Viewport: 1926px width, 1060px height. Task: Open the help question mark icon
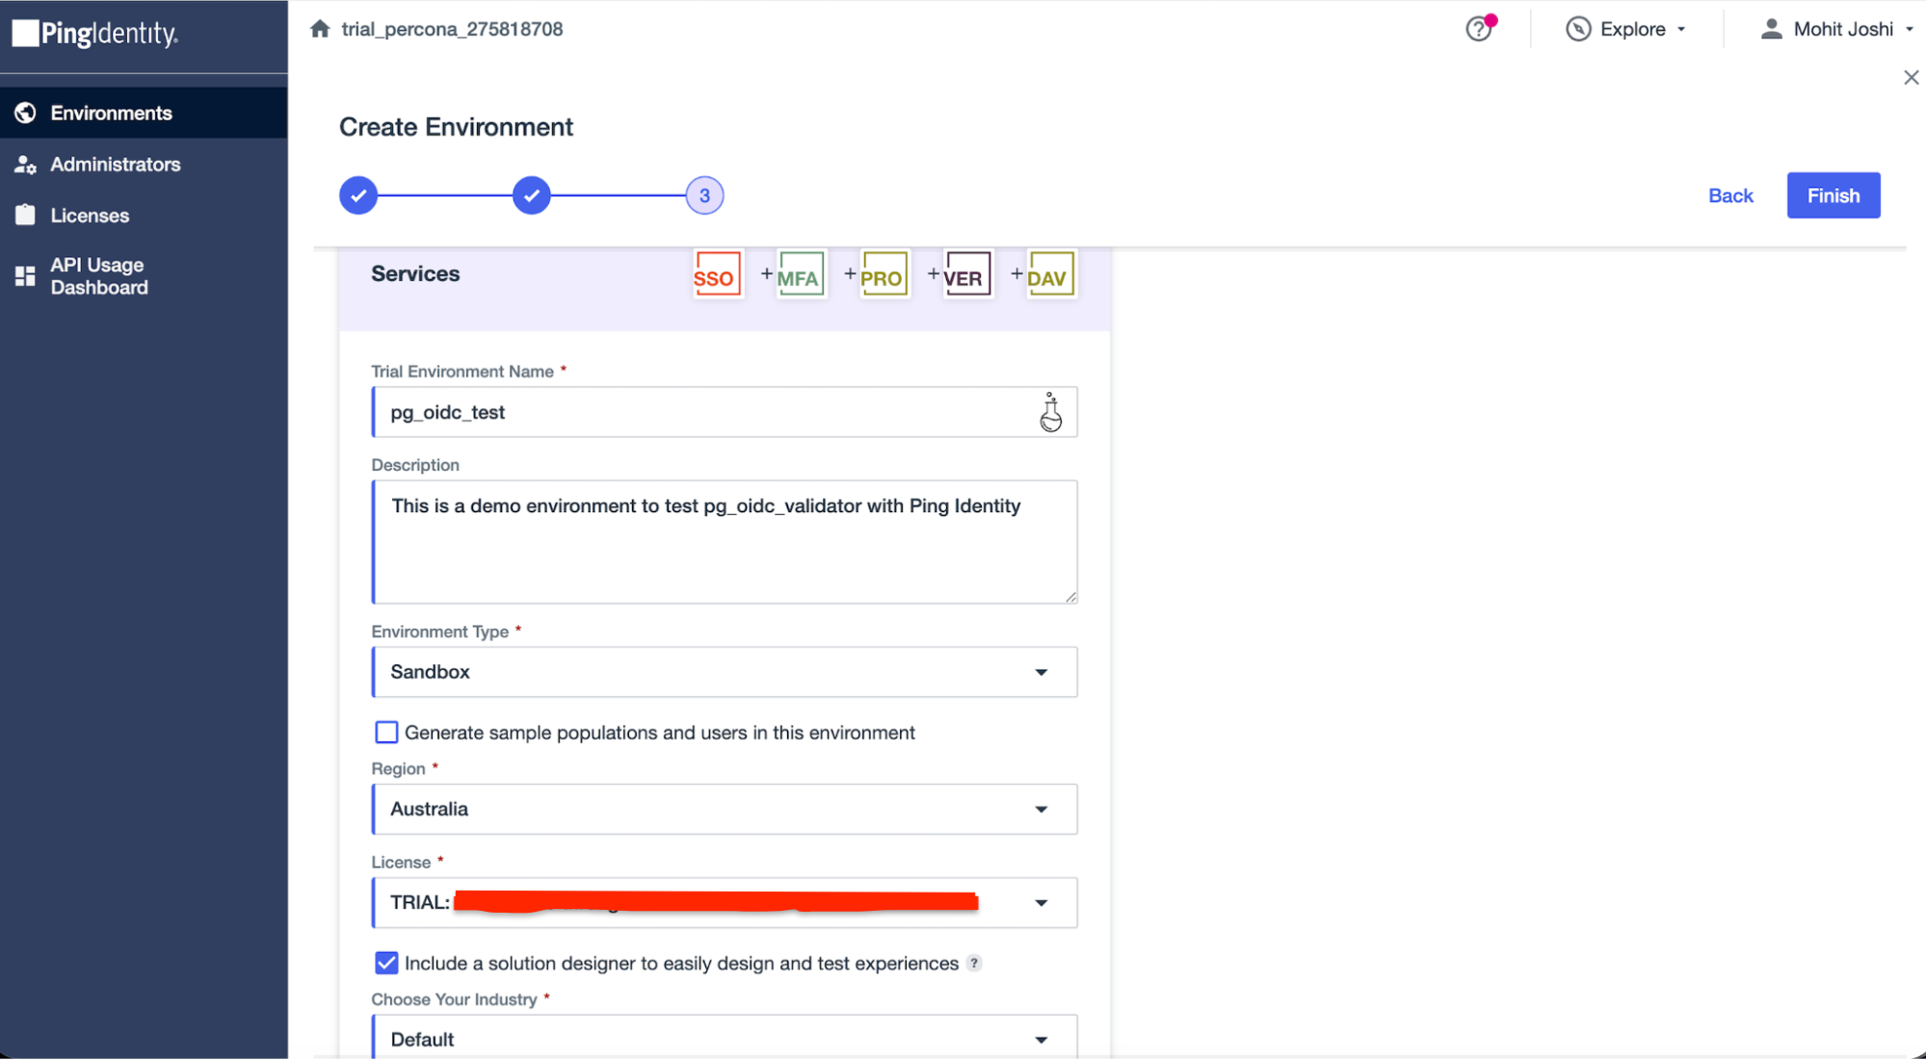[1478, 29]
